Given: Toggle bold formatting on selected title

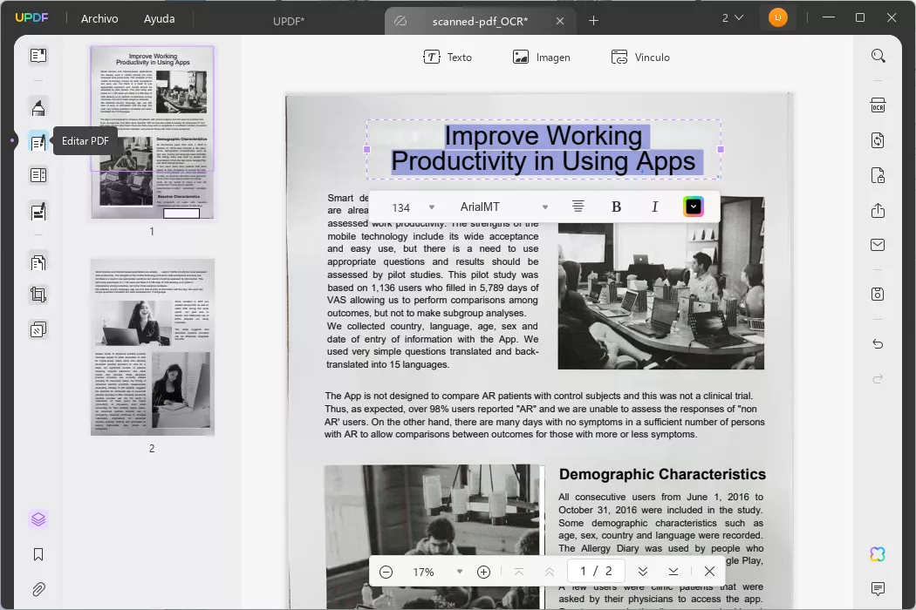Looking at the screenshot, I should (x=616, y=207).
